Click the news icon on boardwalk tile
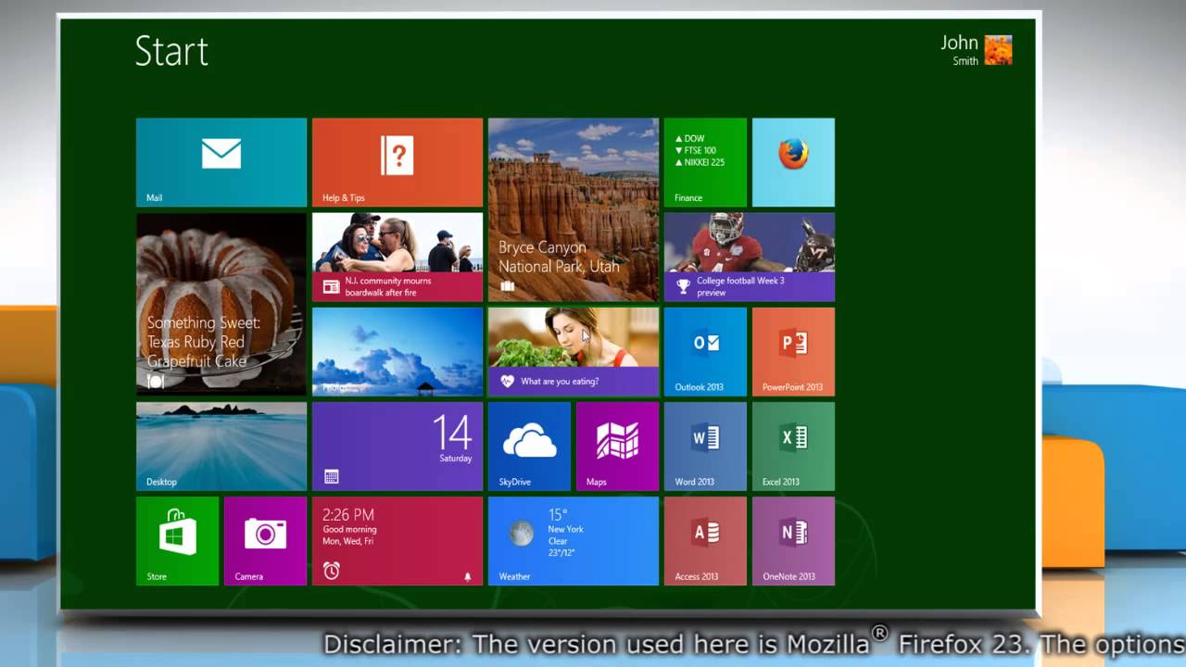 (331, 286)
